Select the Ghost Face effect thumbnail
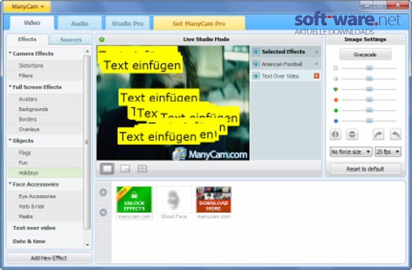The width and height of the screenshot is (412, 270). [x=174, y=202]
